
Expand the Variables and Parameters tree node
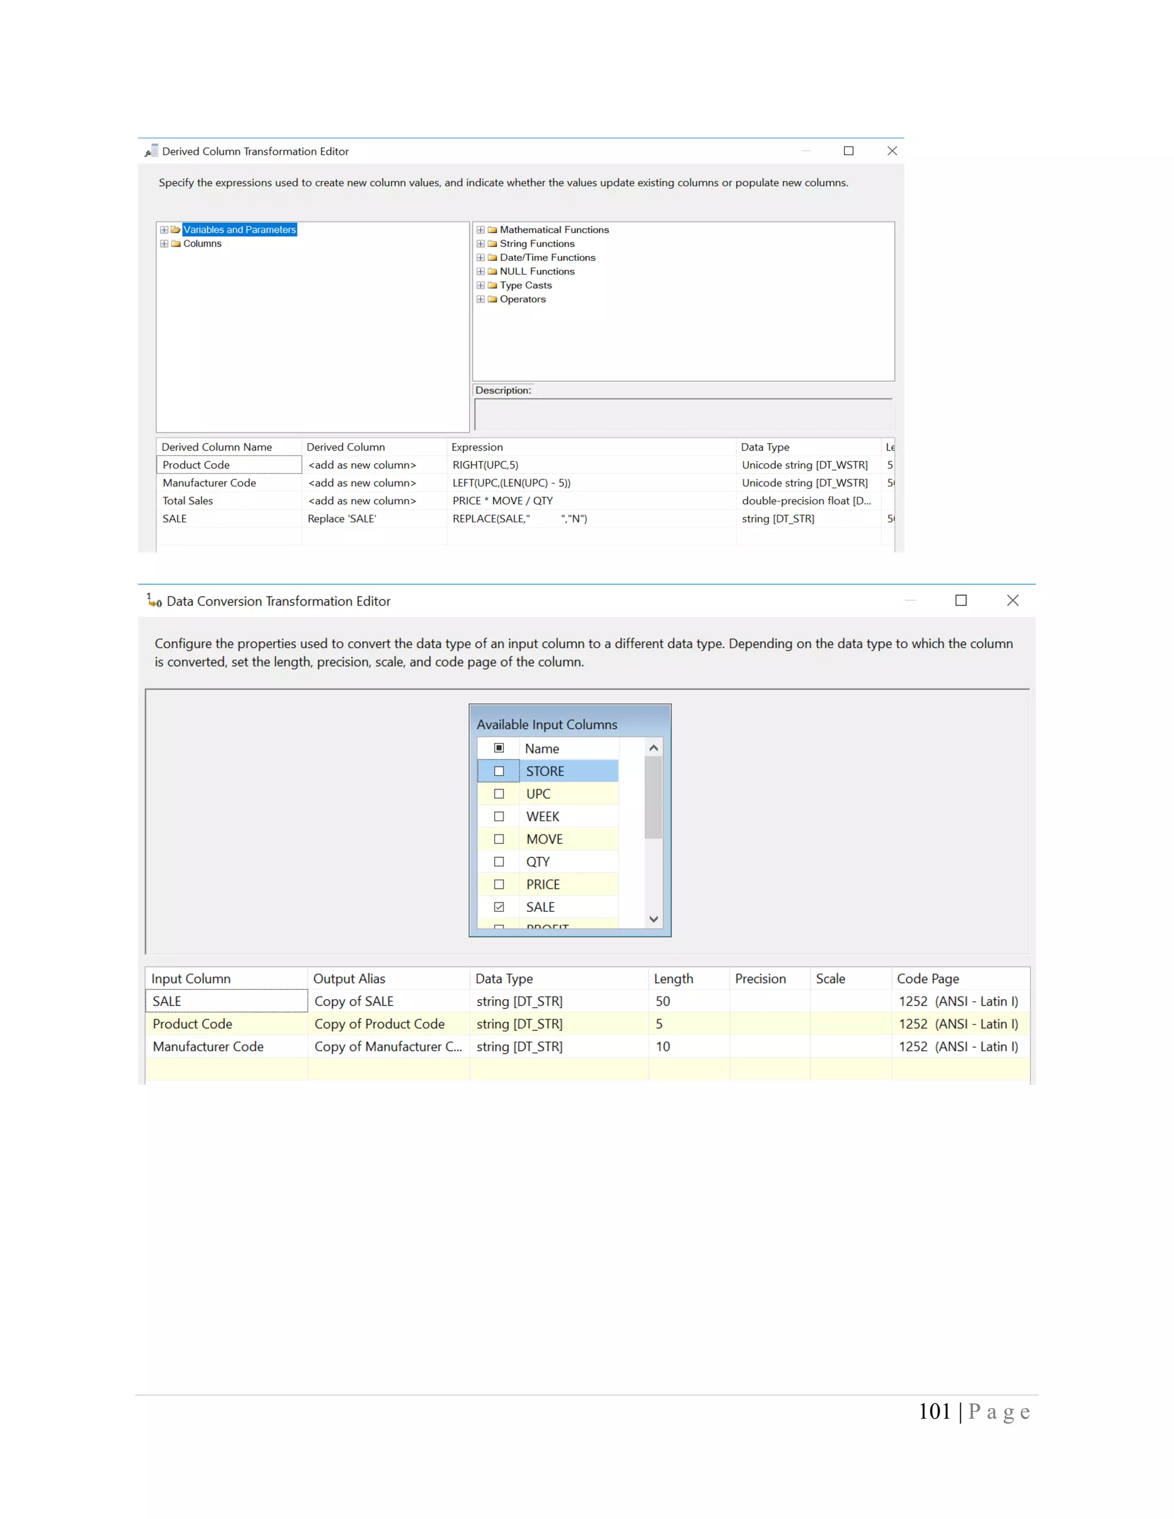[164, 229]
